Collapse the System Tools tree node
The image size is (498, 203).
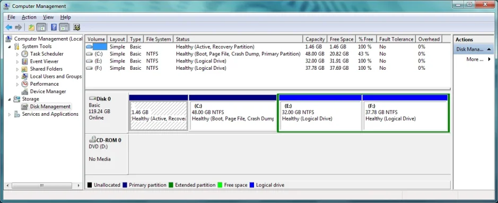click(x=9, y=47)
